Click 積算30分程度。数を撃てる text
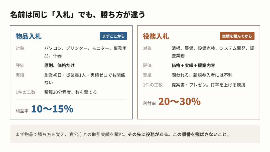Viewport: 270px width, 152px height. tap(70, 92)
